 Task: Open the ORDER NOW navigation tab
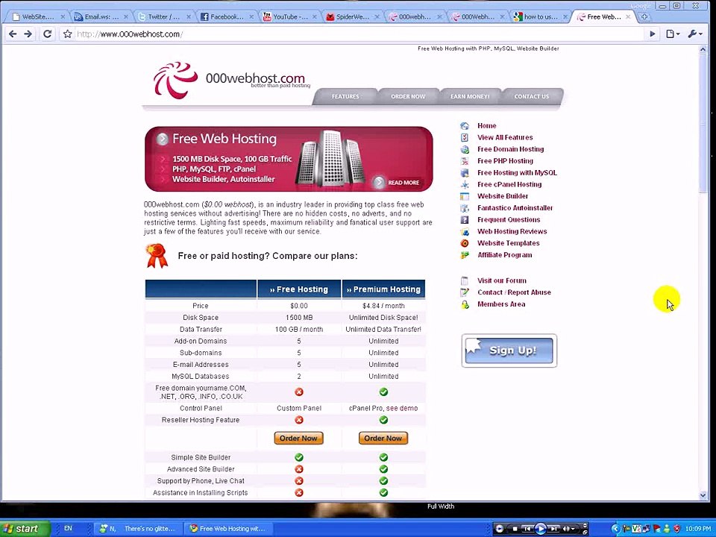click(408, 96)
